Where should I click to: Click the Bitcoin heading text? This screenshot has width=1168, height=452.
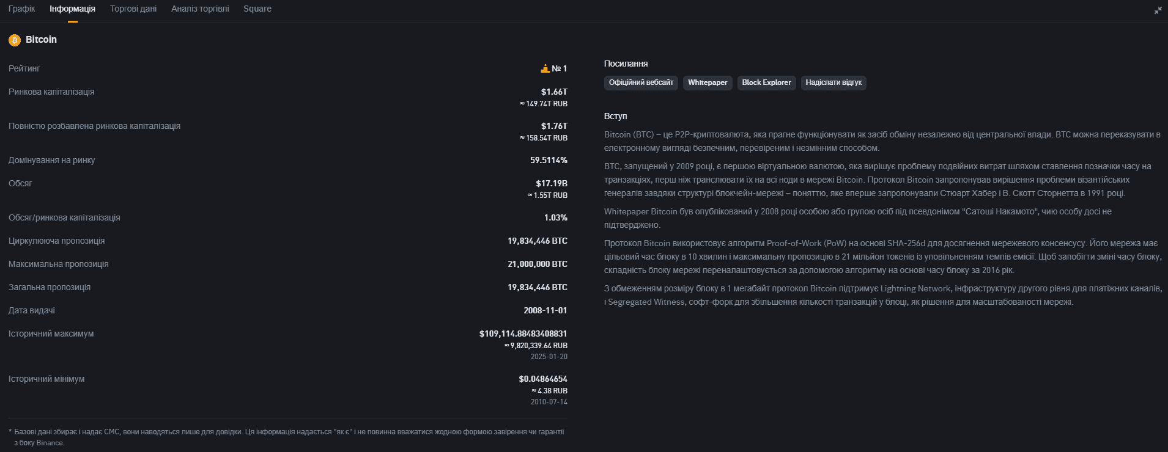pos(41,40)
